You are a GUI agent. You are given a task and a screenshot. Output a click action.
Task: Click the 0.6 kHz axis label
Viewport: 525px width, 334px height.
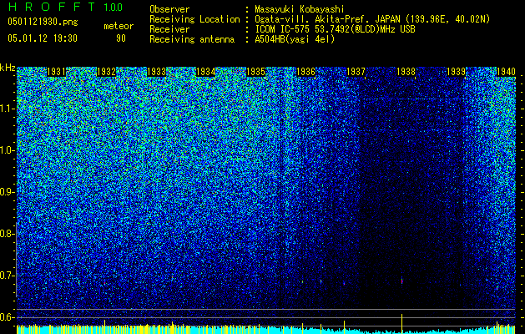pyautogui.click(x=7, y=317)
